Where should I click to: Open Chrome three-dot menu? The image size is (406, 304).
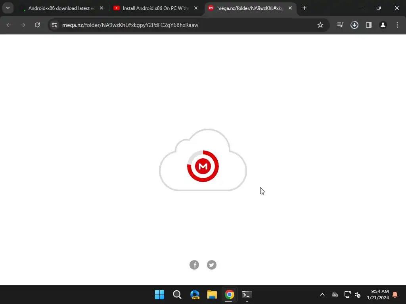click(397, 25)
